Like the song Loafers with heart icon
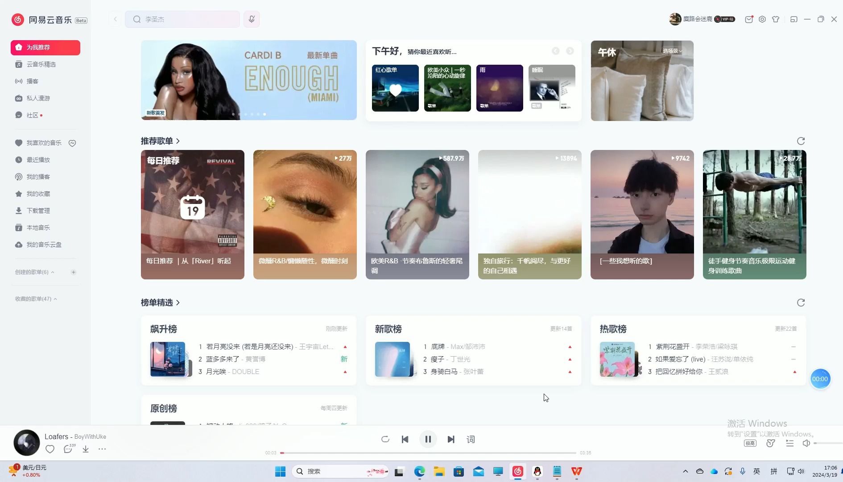Screen dimensions: 843x482 pos(50,449)
